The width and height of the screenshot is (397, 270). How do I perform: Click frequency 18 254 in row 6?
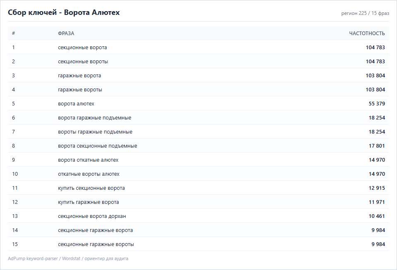coord(377,118)
